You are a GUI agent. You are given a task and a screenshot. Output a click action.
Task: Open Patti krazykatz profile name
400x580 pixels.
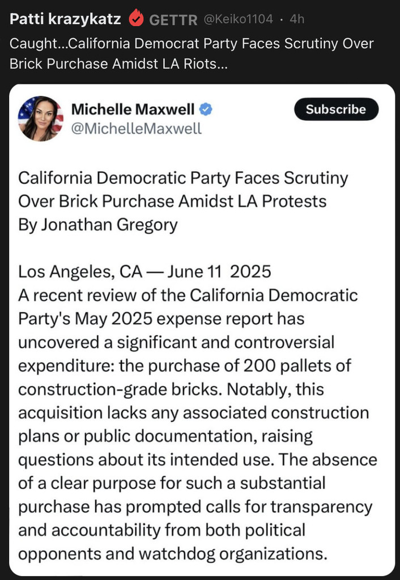65,19
